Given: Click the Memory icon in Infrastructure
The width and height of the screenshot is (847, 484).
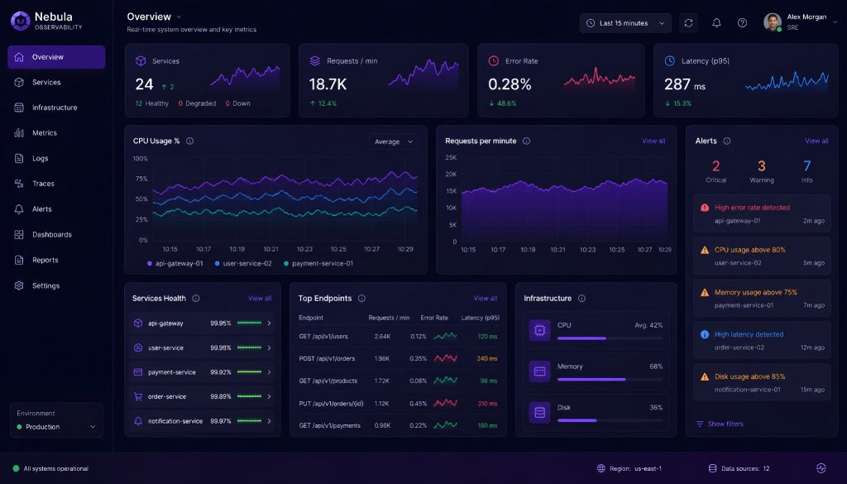Looking at the screenshot, I should coord(539,371).
